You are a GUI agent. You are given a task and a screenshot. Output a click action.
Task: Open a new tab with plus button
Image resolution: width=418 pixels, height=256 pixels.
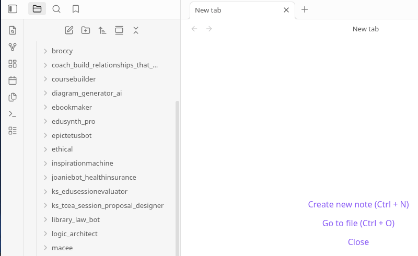305,9
